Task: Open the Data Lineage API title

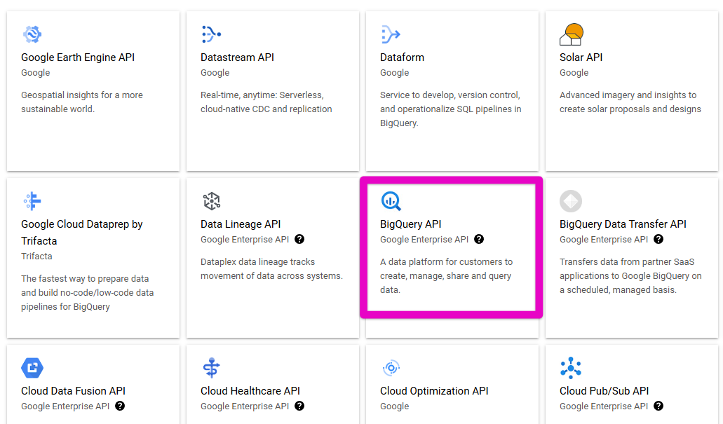Action: point(241,224)
